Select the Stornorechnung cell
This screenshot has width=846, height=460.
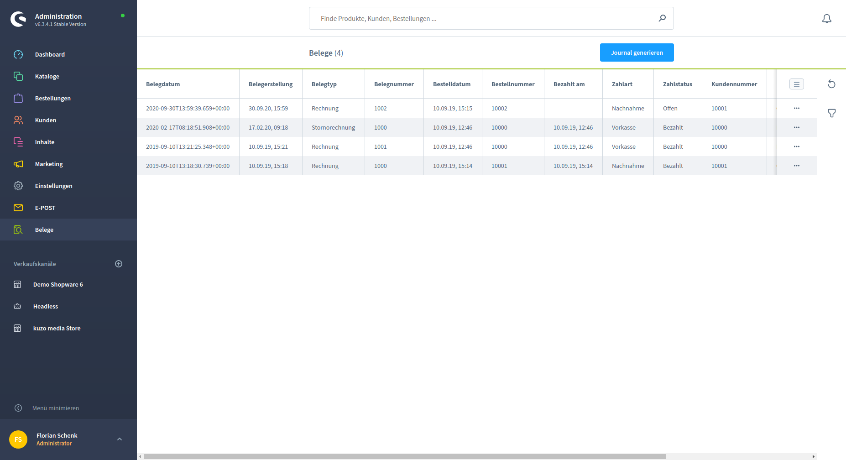333,127
